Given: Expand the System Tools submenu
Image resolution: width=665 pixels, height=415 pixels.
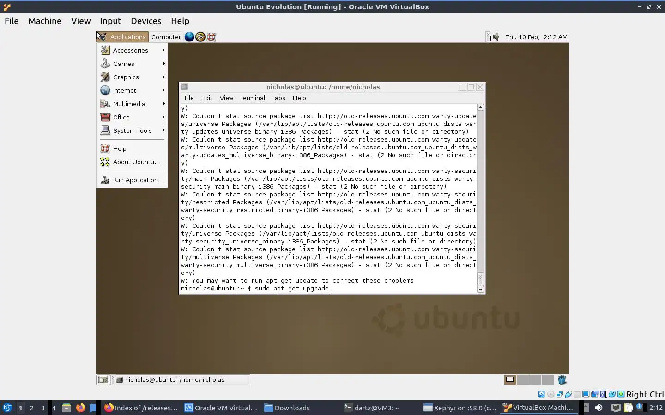Looking at the screenshot, I should coord(133,130).
